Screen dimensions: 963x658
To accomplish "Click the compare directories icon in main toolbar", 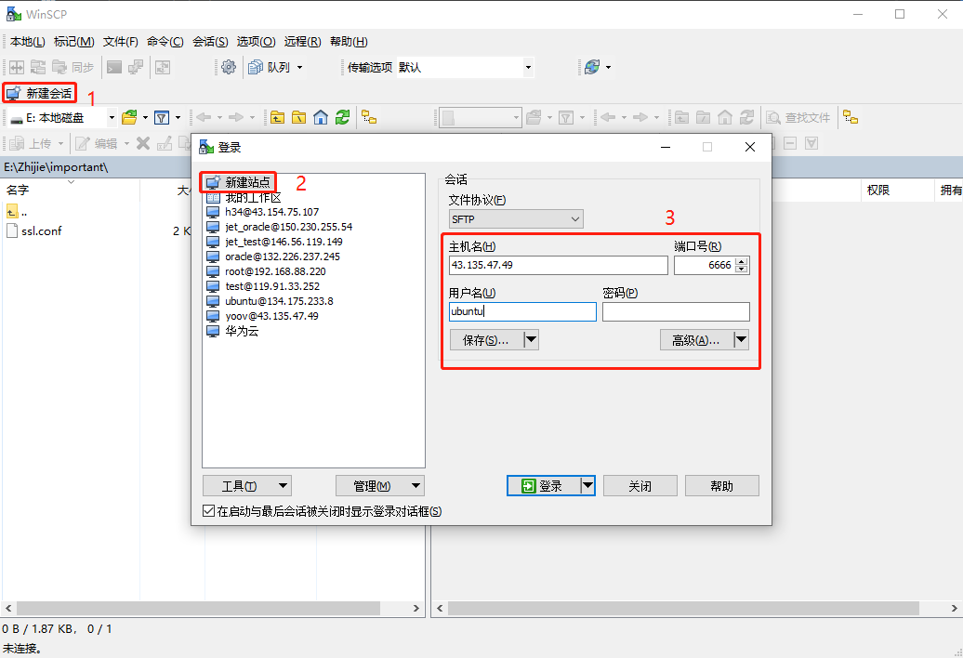I will click(17, 68).
